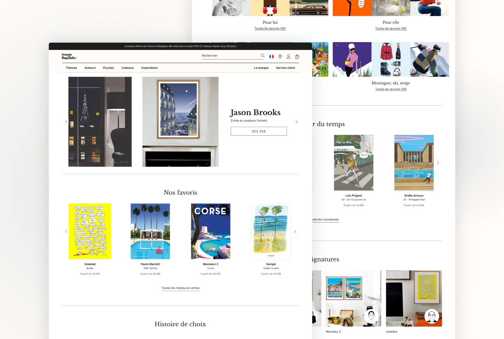The width and height of the screenshot is (504, 339).
Task: Click the Palm Spring poster title
Action: pos(150,268)
